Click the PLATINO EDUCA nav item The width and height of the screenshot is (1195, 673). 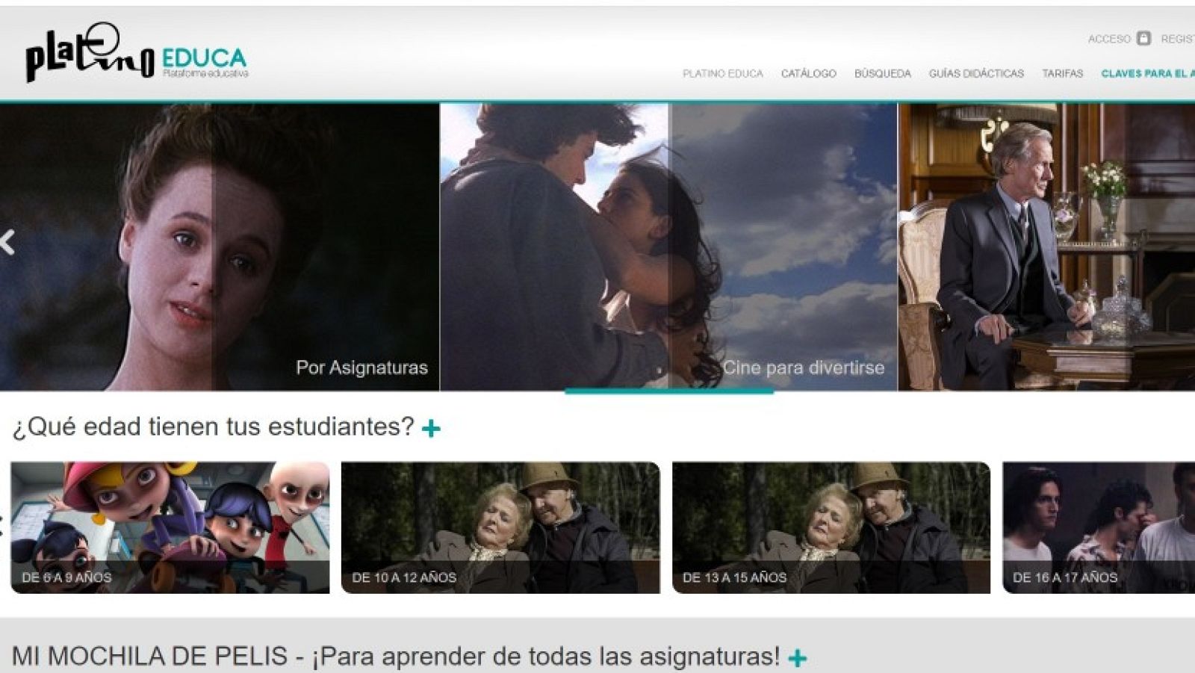coord(721,73)
